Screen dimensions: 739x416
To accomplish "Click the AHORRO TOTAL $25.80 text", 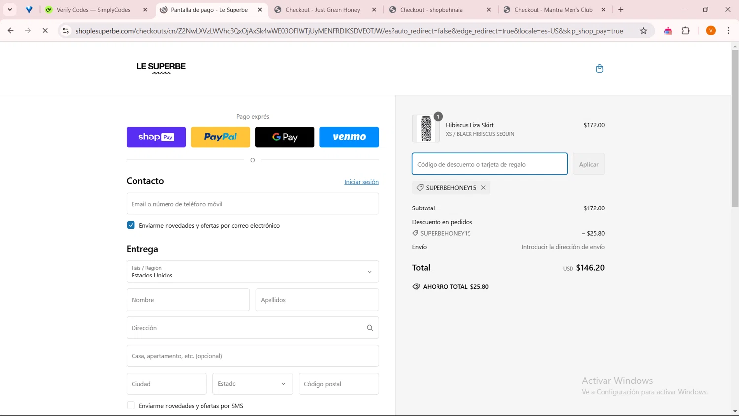I will (x=456, y=287).
